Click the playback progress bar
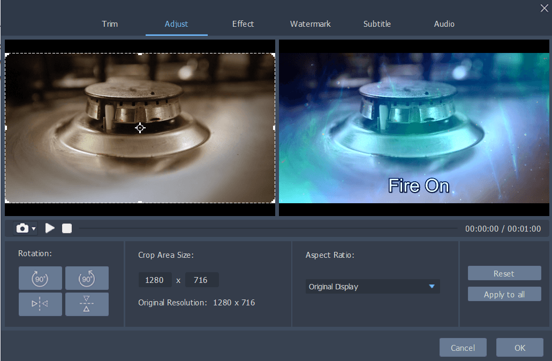This screenshot has width=552, height=361. 268,229
